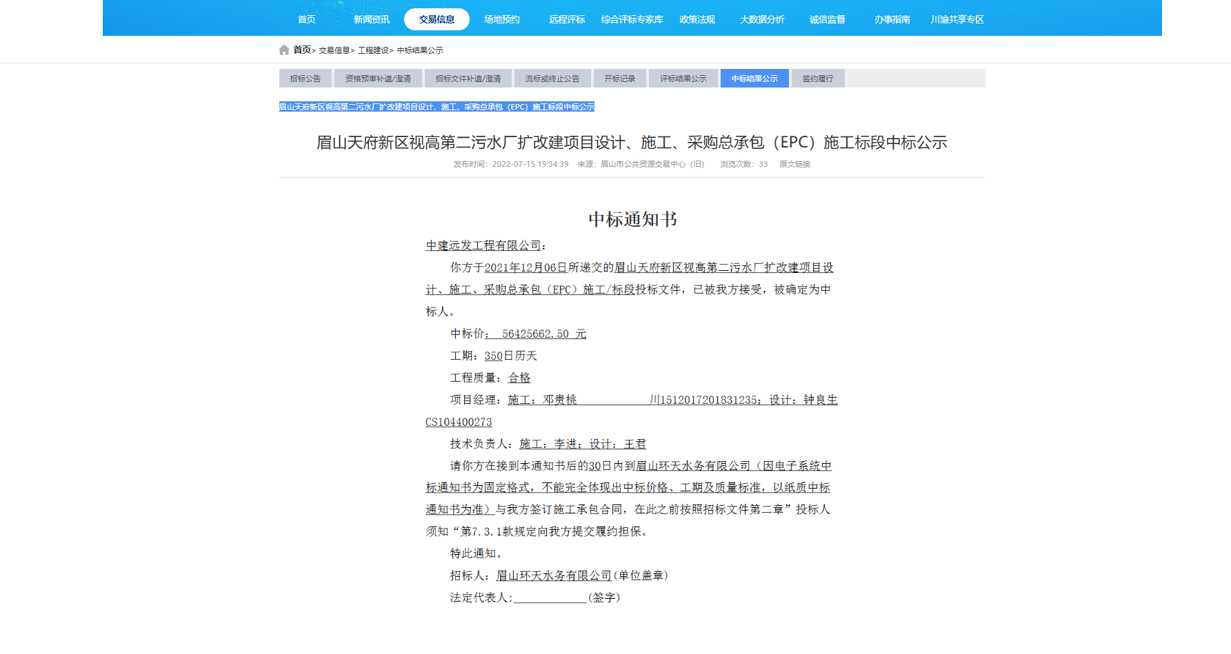The width and height of the screenshot is (1231, 654).
Task: Switch to 开标记录 tab
Action: click(x=620, y=79)
